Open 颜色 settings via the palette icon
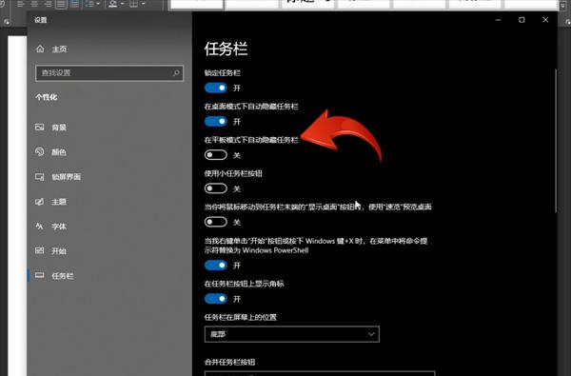Image resolution: width=571 pixels, height=376 pixels. (39, 152)
